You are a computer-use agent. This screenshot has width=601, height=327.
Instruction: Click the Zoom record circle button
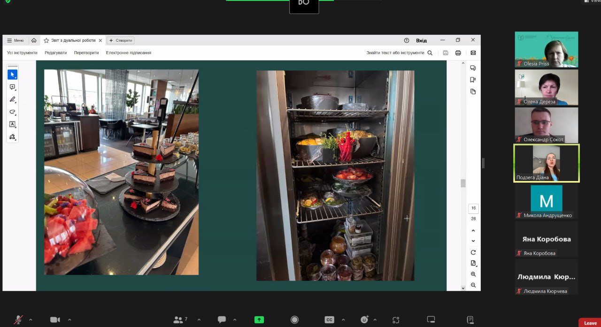(294, 320)
